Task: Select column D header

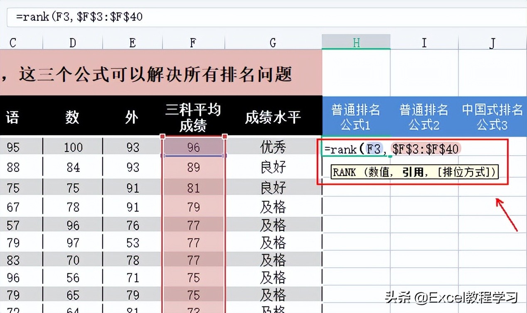Action: 73,42
